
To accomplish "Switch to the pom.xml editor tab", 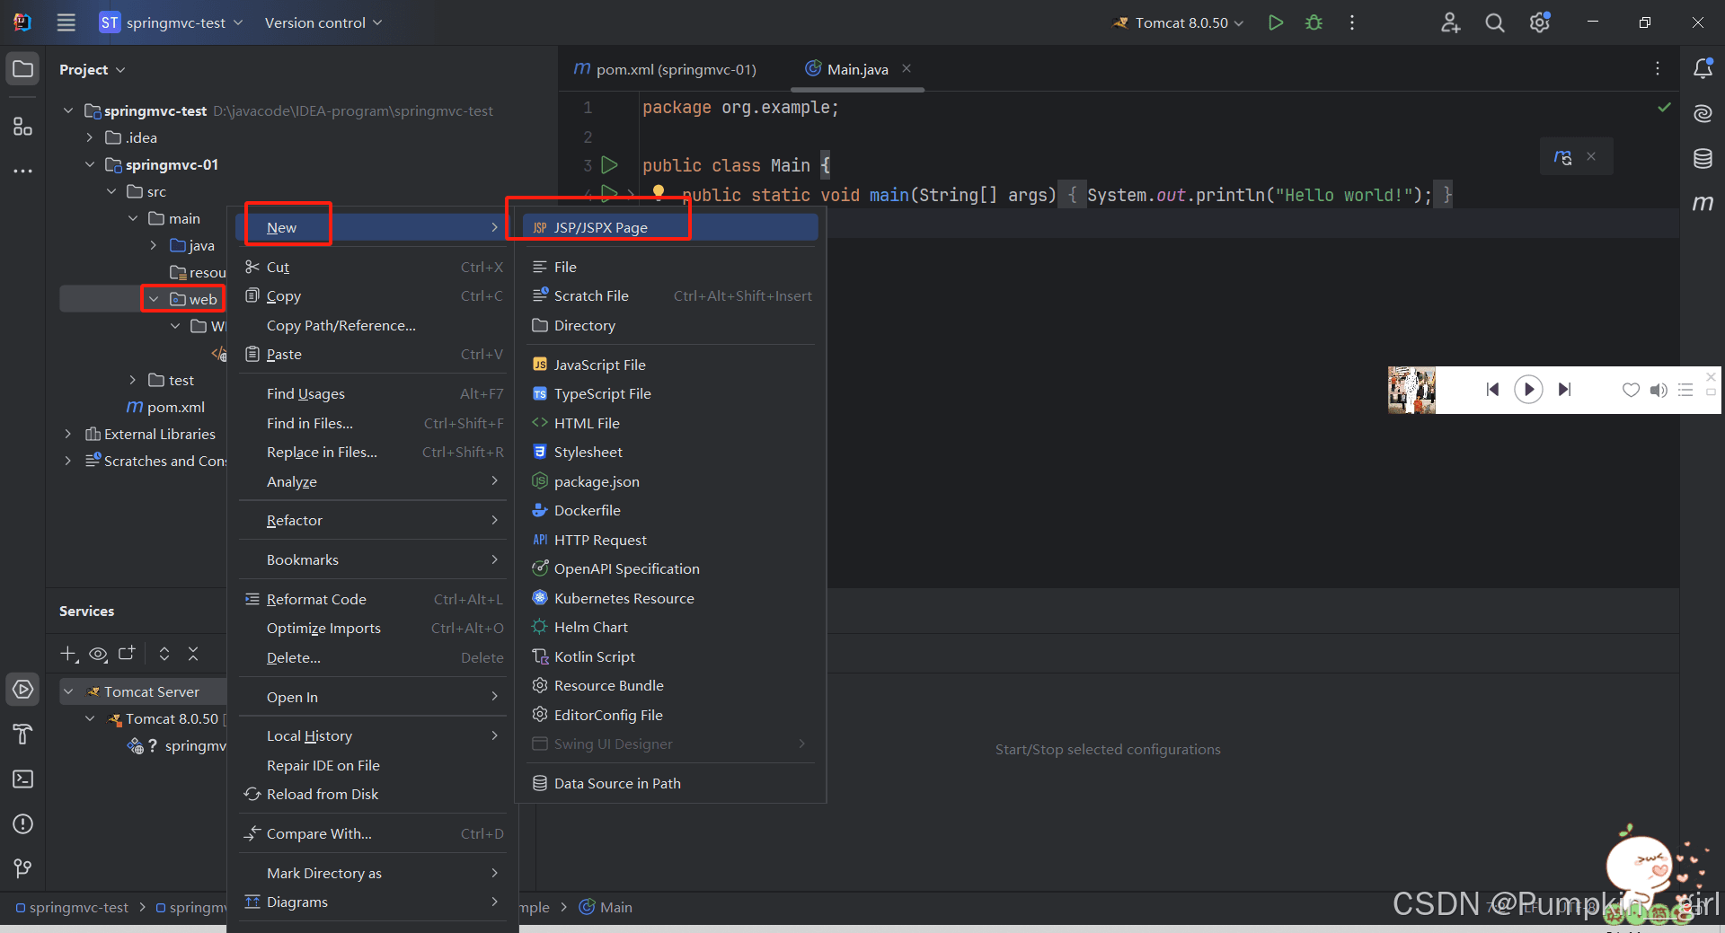I will point(666,69).
